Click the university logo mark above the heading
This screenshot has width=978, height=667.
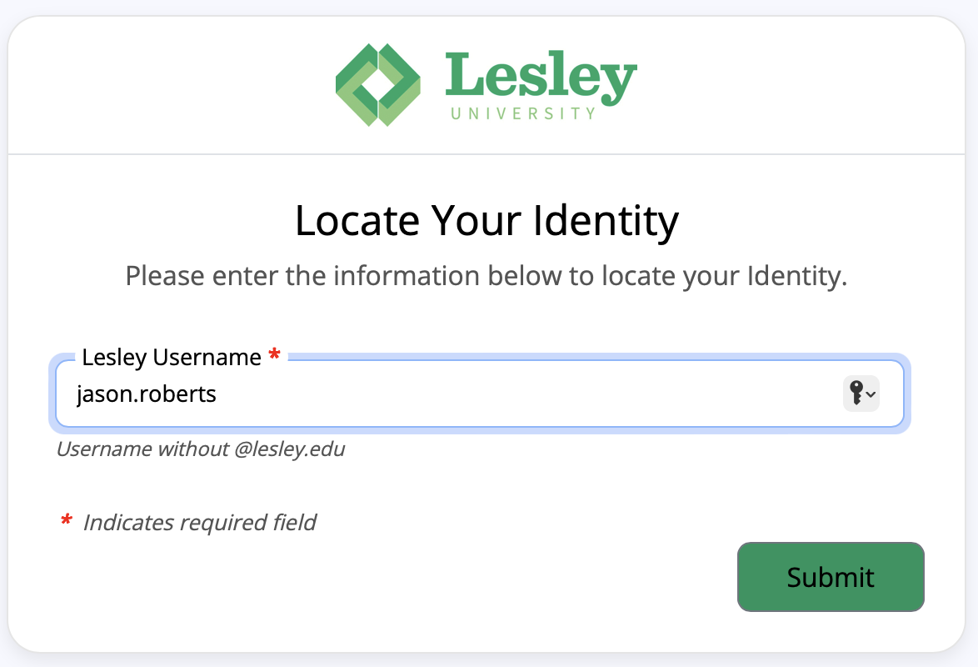pos(377,83)
